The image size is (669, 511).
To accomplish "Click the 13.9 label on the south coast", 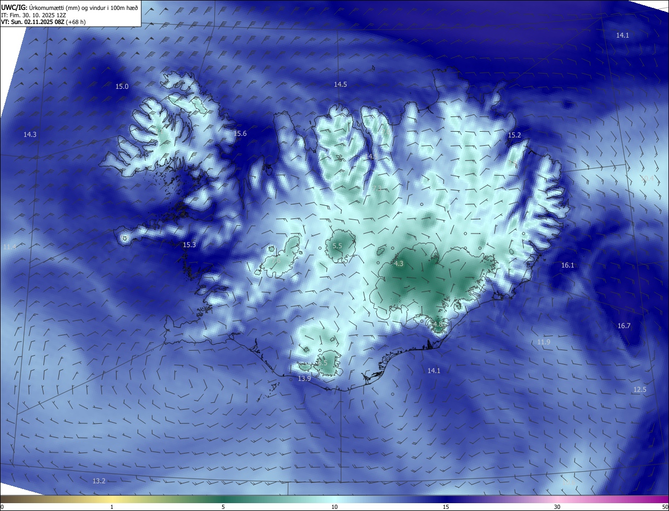I will [x=304, y=378].
